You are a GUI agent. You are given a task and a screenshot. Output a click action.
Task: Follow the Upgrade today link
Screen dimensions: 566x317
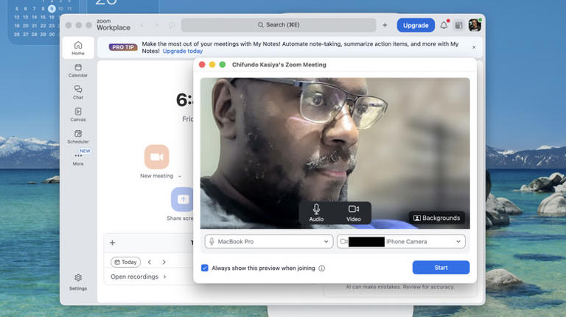(182, 51)
